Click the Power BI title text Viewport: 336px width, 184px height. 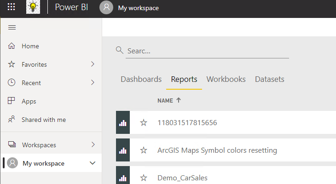coord(71,7)
